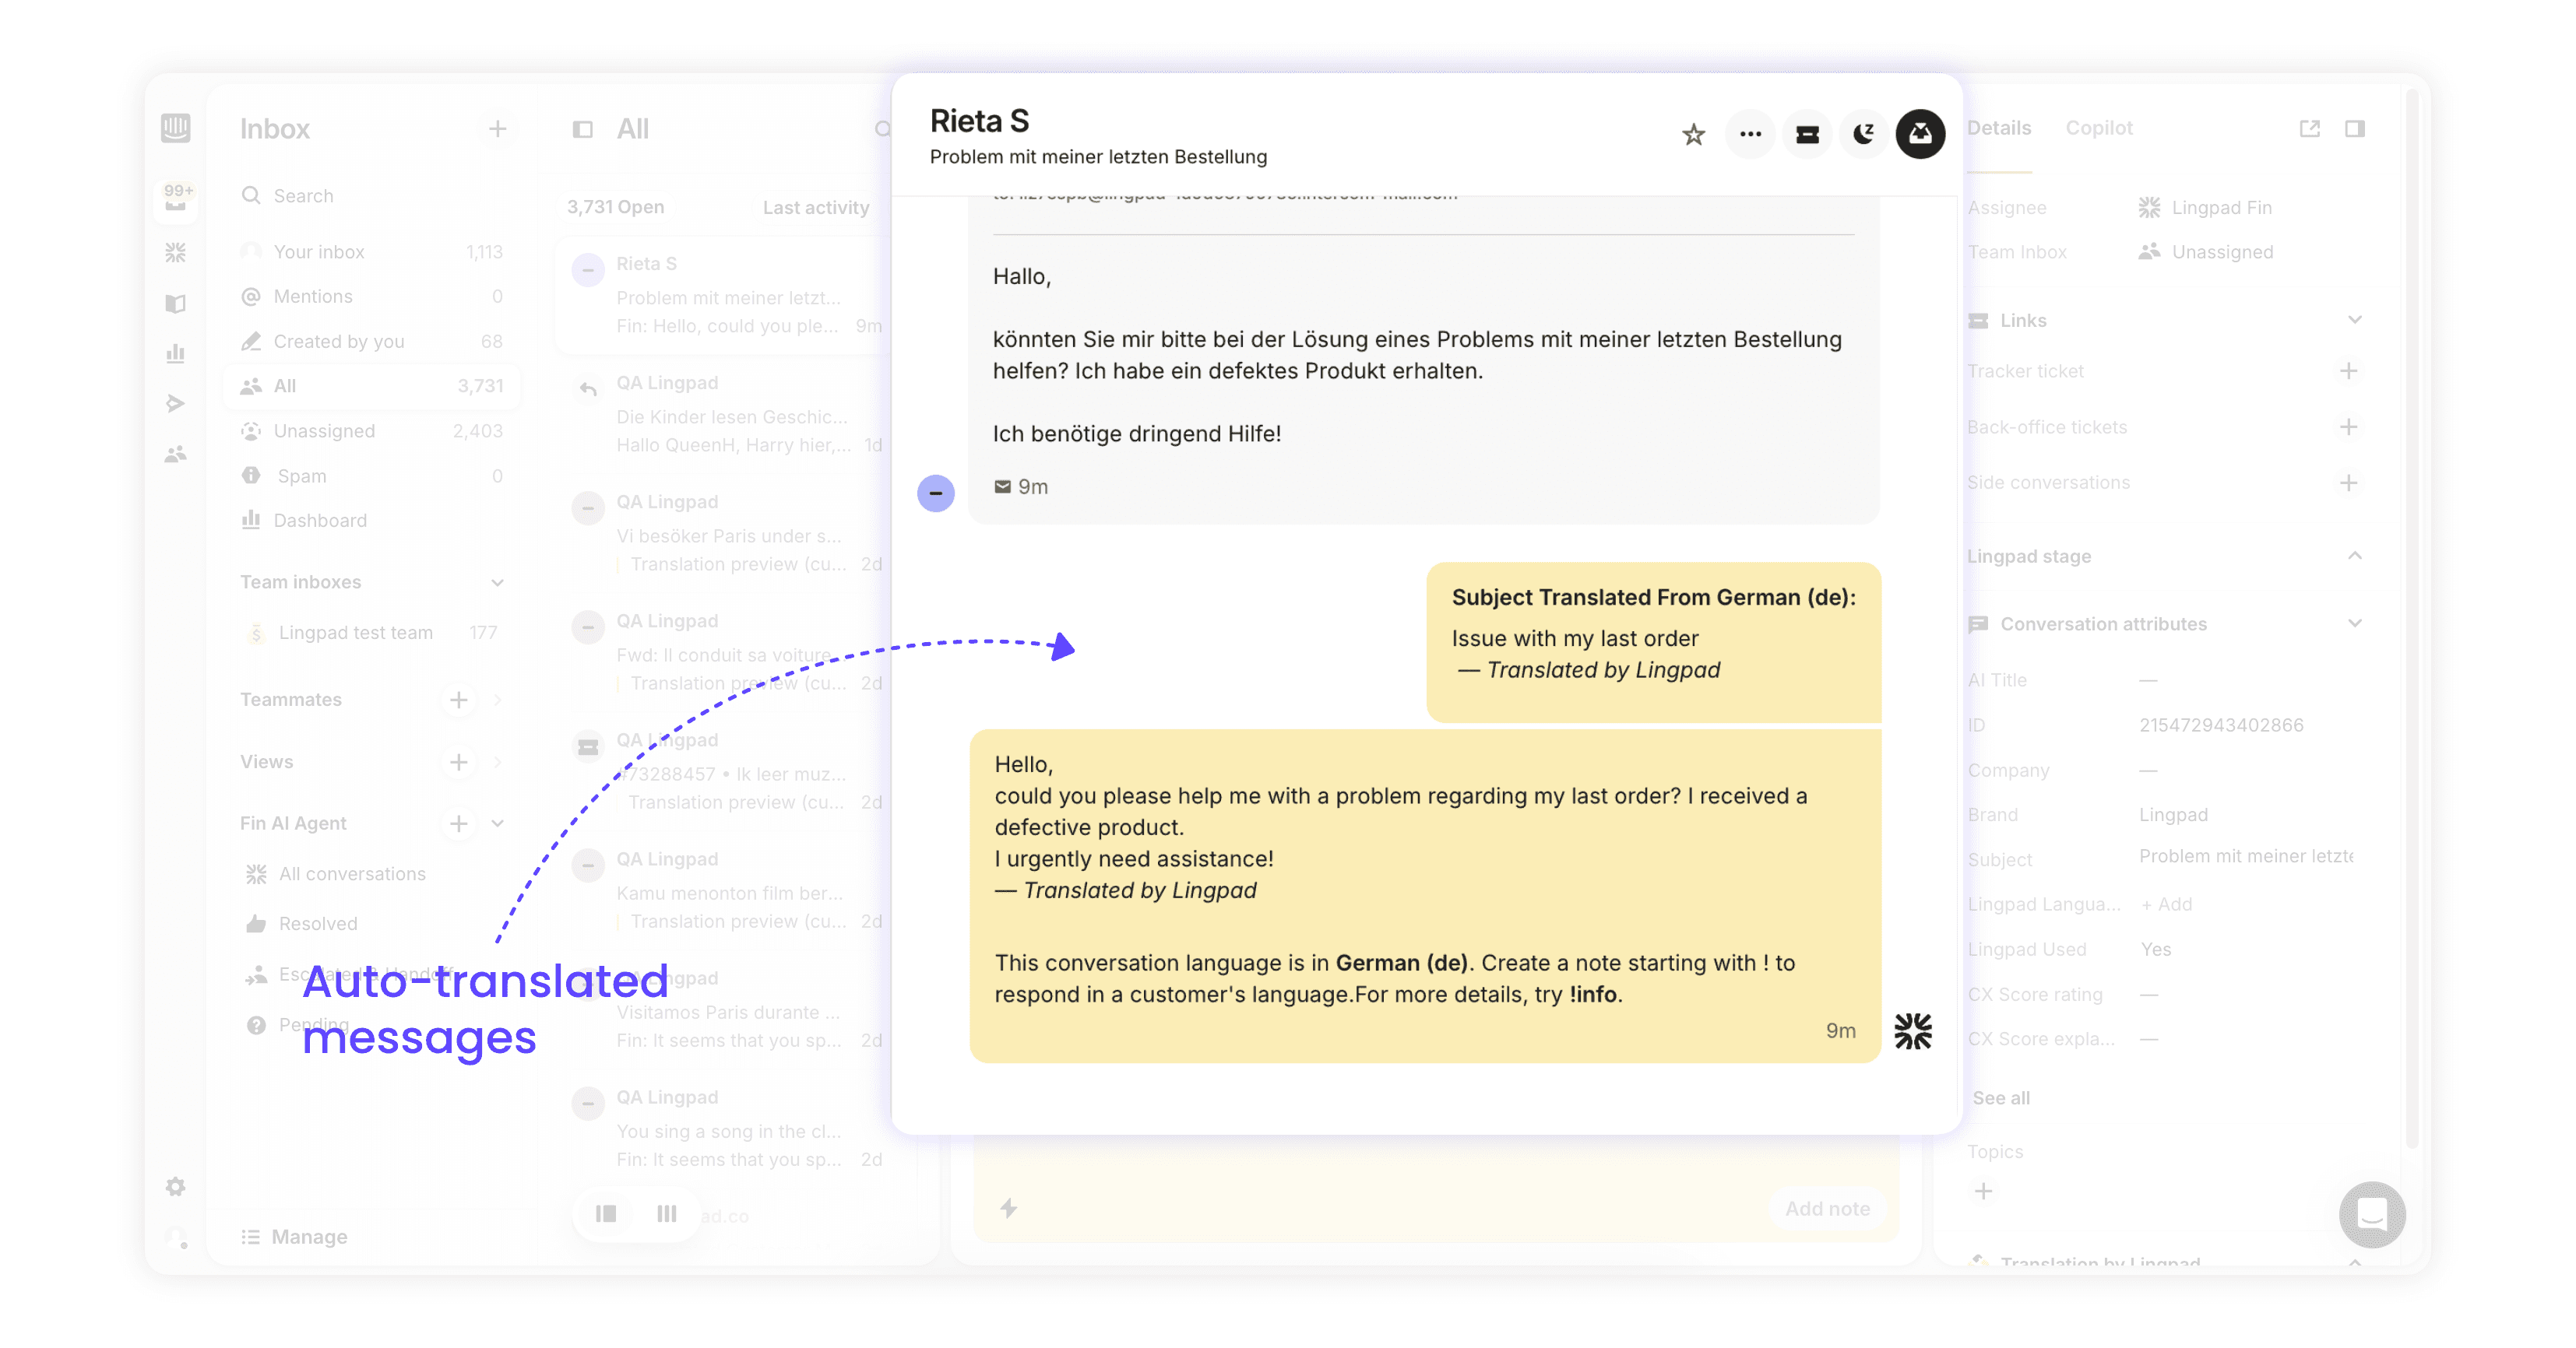Viewport: 2576px width, 1348px height.
Task: Expand the Lingpad stage section
Action: [x=2354, y=556]
